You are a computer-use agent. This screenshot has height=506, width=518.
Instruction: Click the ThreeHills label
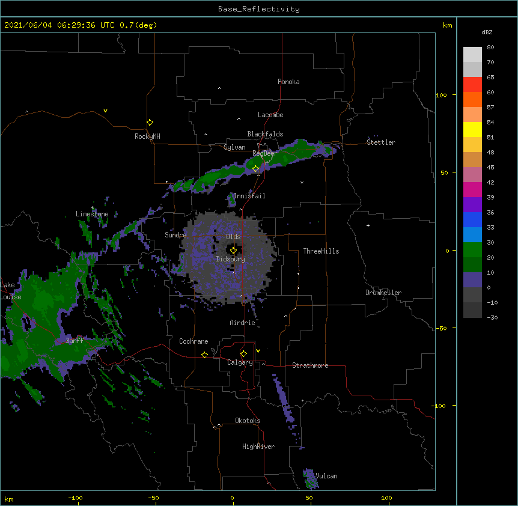(321, 251)
